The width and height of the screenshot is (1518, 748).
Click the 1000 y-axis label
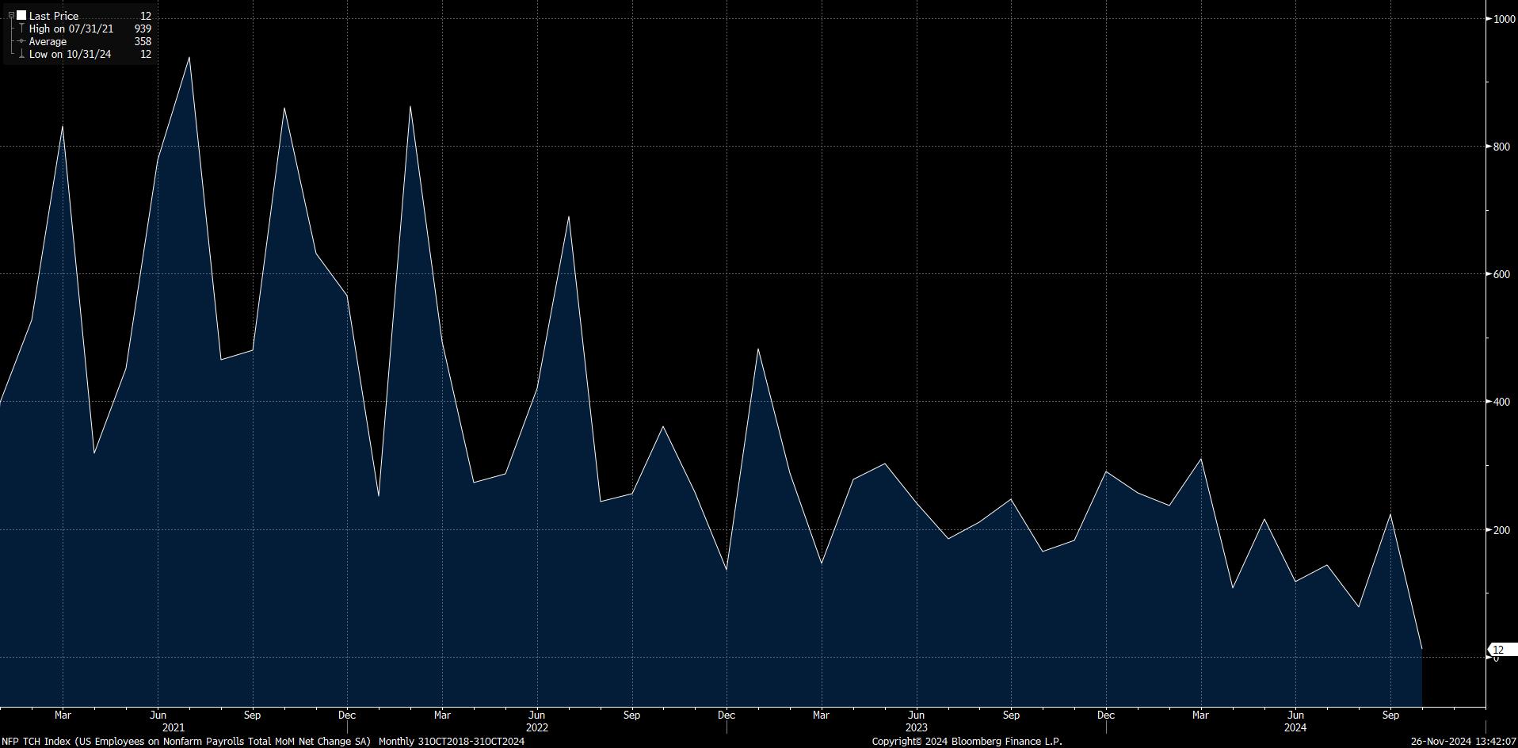coord(1504,19)
